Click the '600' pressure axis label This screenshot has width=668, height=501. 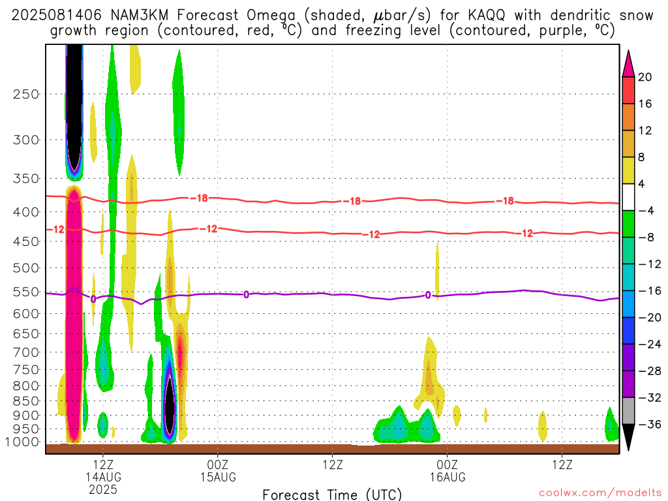[26, 314]
